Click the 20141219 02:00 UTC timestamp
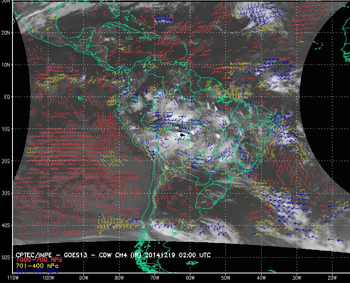350x283 pixels. 178,255
